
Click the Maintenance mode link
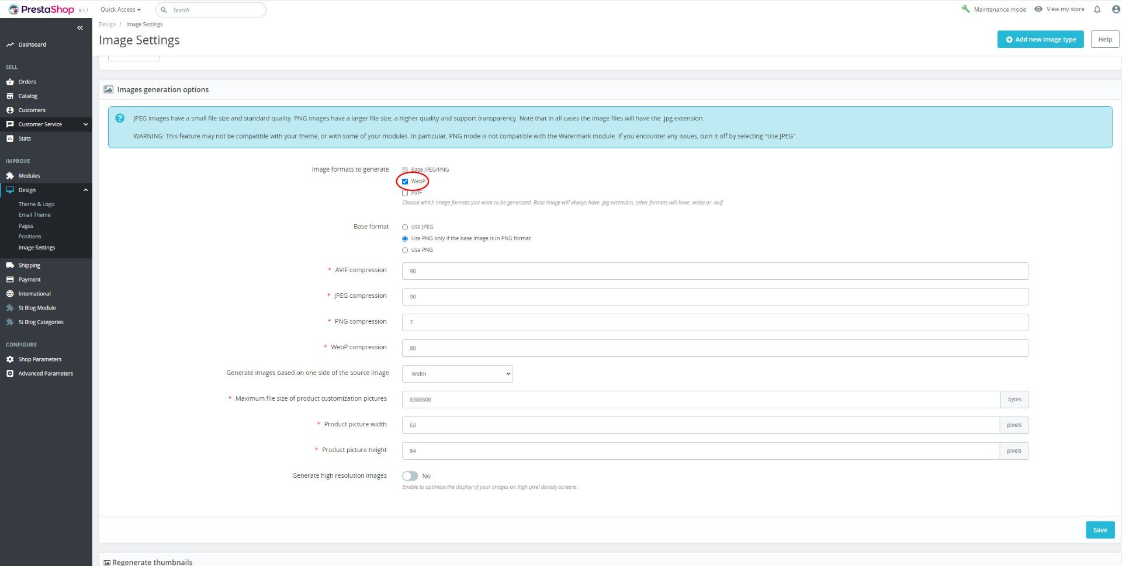pyautogui.click(x=1000, y=9)
